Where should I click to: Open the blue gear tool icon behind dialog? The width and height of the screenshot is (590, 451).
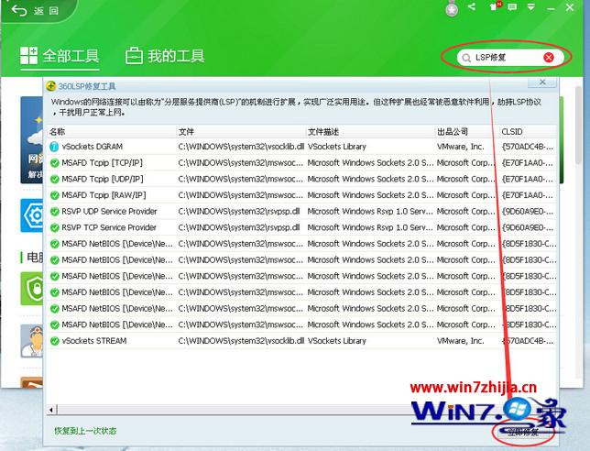[32, 215]
